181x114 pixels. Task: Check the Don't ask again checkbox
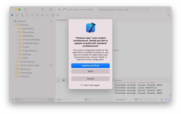click(82, 85)
